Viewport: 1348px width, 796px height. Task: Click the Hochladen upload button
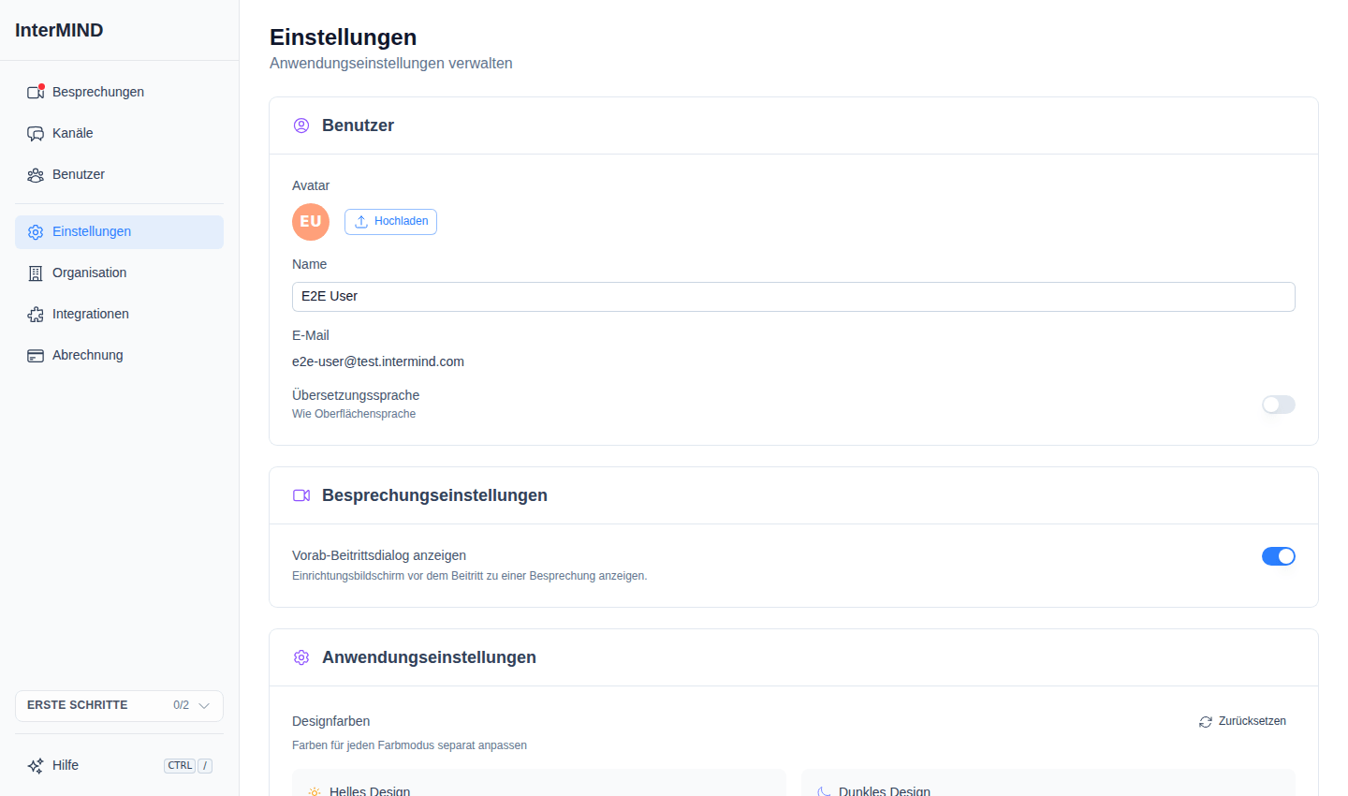click(390, 222)
